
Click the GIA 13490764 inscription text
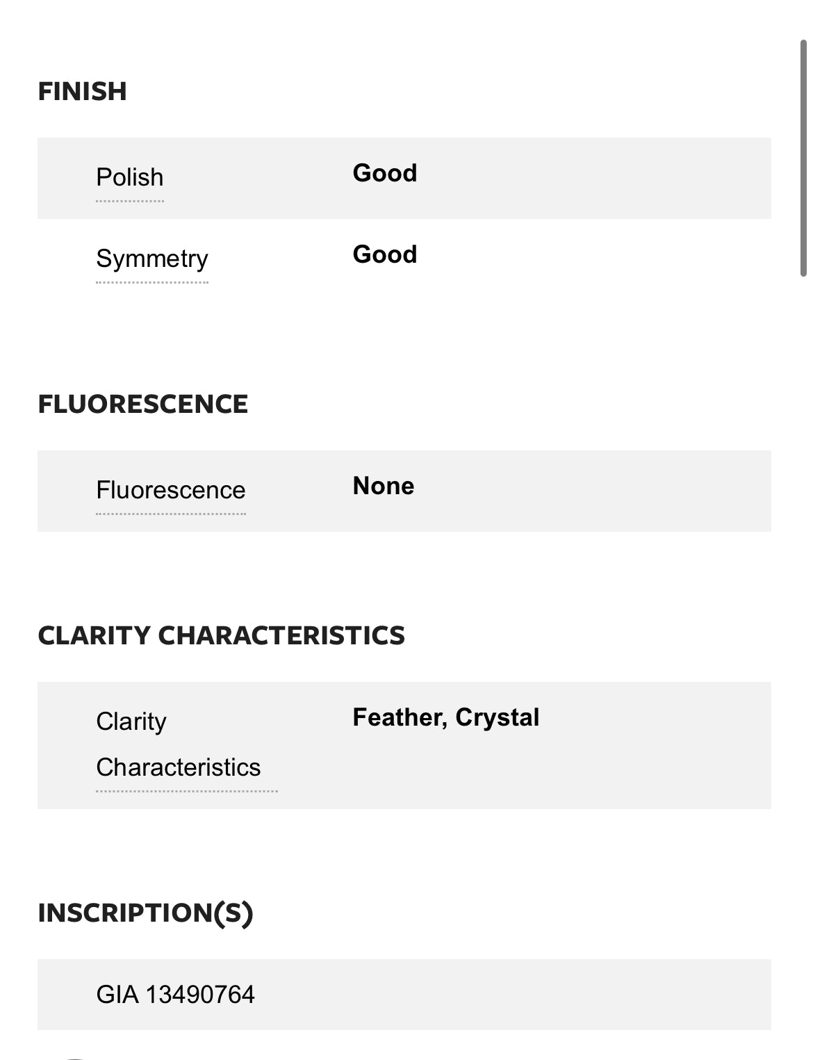(176, 995)
